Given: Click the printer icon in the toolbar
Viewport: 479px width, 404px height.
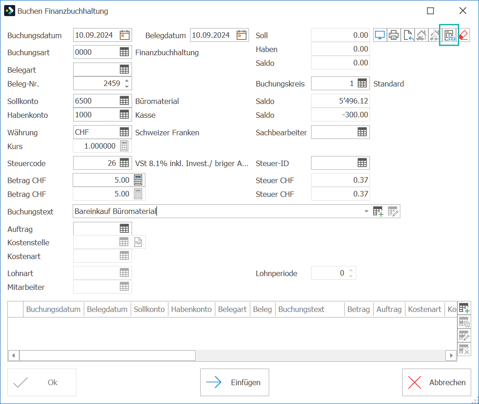Looking at the screenshot, I should pos(394,35).
